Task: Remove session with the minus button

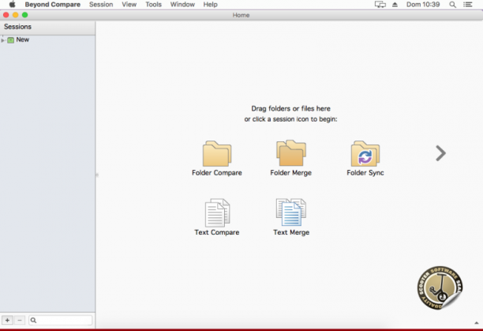Action: click(20, 320)
